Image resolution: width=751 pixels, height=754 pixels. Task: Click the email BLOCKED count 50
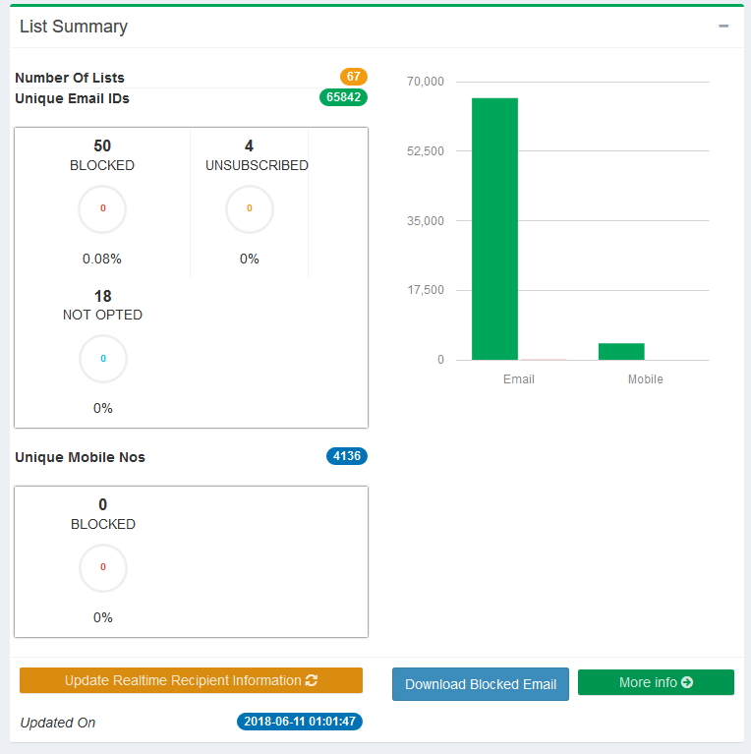102,145
